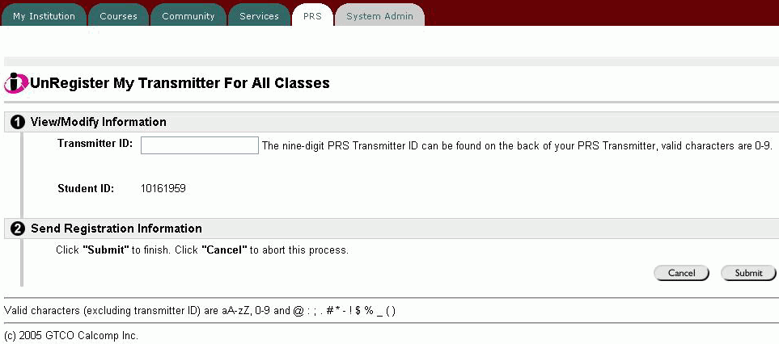Focus the Transmitter ID text field
Screen dimensions: 779x344
(x=199, y=145)
